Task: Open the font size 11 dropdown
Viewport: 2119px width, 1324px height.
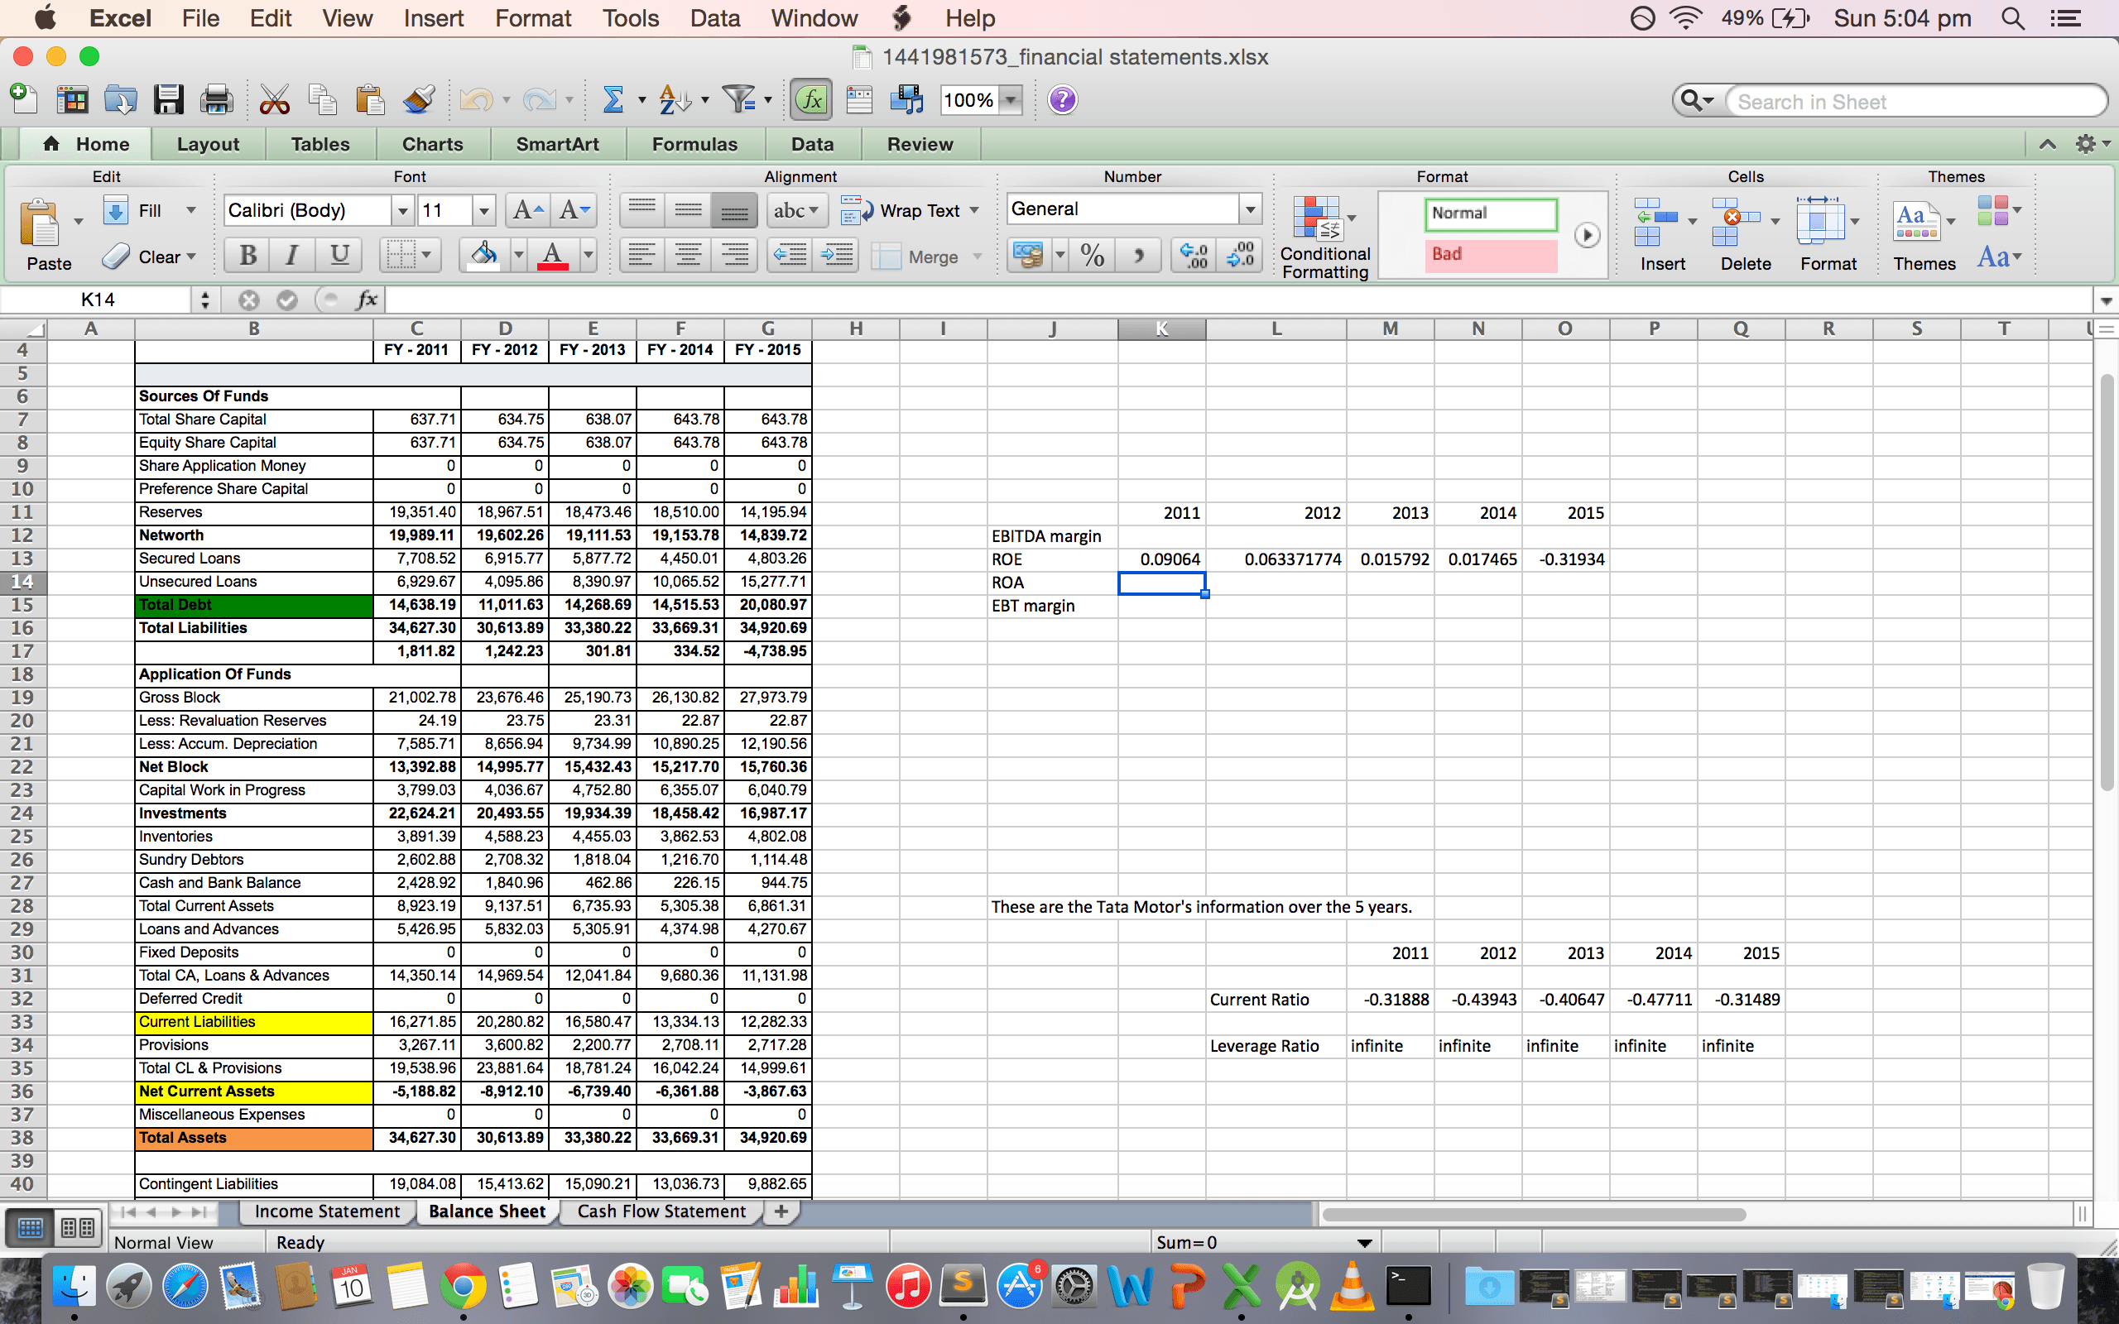Action: click(x=483, y=210)
